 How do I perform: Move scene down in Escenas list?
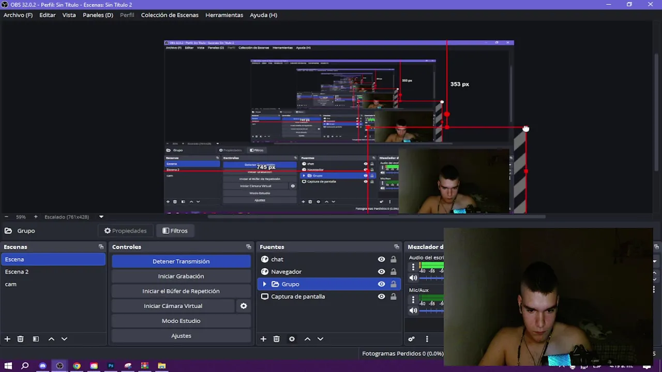(x=64, y=339)
